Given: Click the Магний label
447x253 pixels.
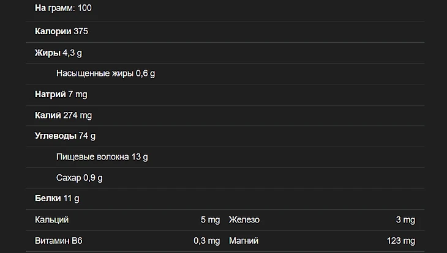Looking at the screenshot, I should [x=244, y=241].
